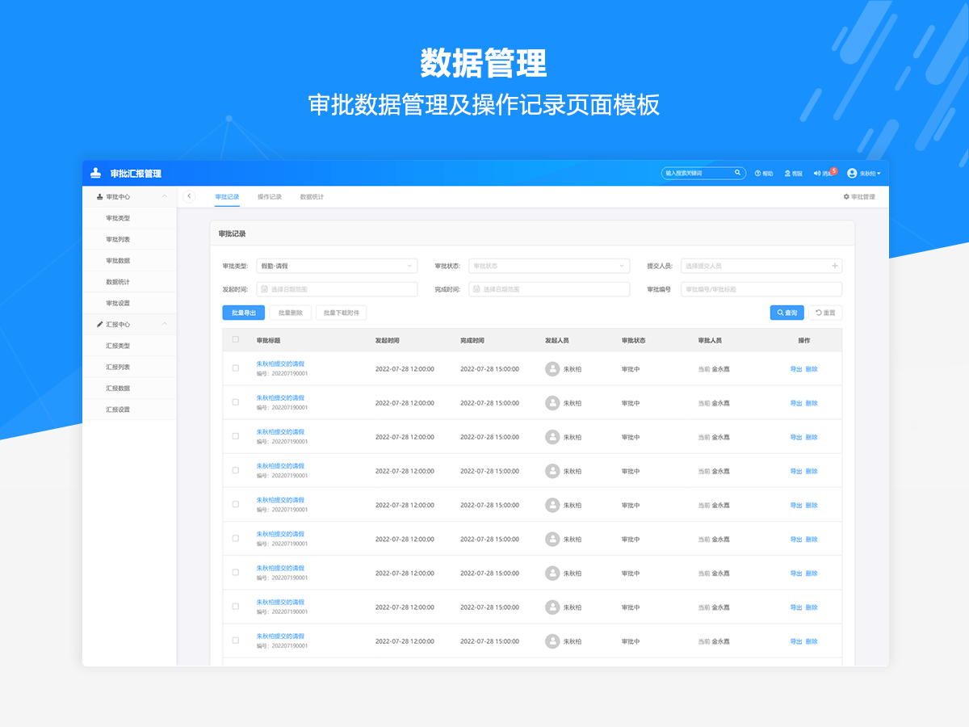Check the first row's checkbox
Screen dimensions: 969x727
click(x=236, y=368)
